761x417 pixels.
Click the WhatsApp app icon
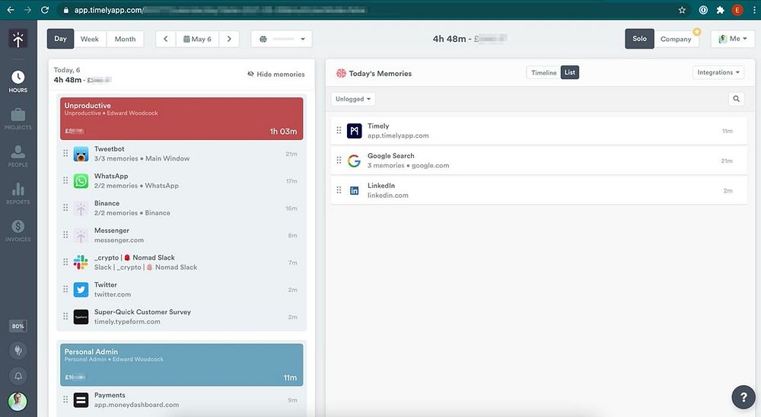[81, 181]
